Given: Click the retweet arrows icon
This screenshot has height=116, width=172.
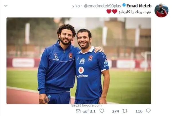Looking at the screenshot, I should [x=125, y=111].
